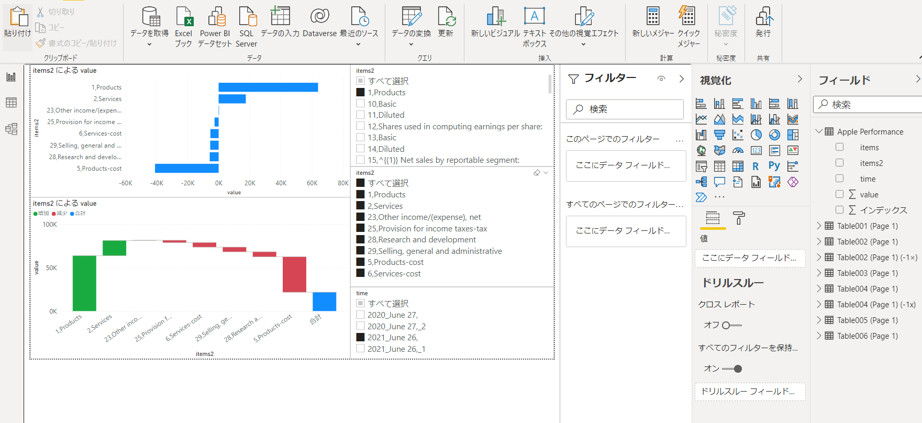Choose the funnel chart visual
922x423 pixels.
click(719, 135)
